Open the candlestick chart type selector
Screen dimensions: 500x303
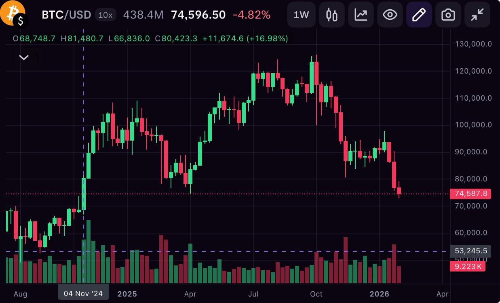point(331,15)
